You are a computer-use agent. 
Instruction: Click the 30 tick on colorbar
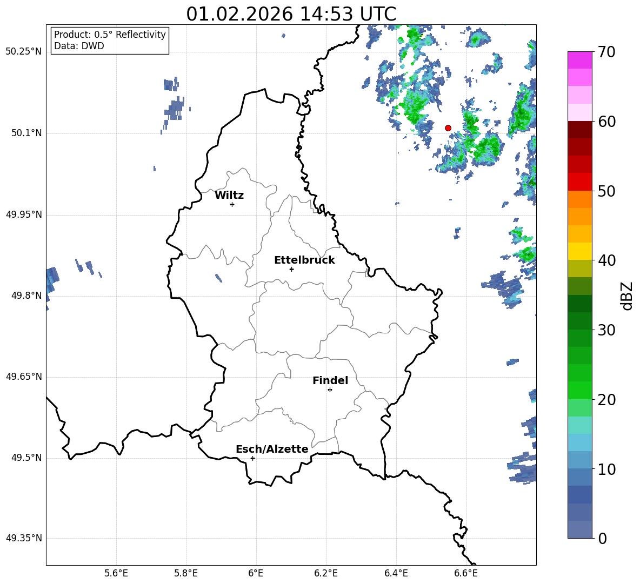[x=606, y=330]
